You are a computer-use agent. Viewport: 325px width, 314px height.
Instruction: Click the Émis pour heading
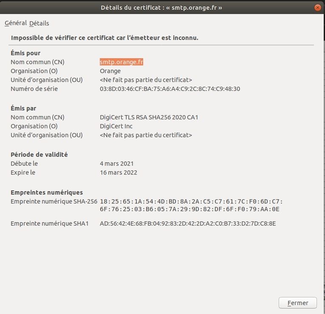click(x=25, y=53)
